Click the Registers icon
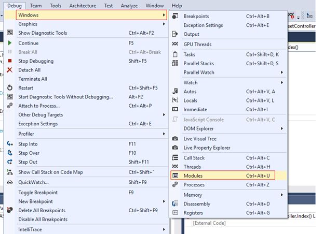This screenshot has height=234, width=324. (175, 213)
